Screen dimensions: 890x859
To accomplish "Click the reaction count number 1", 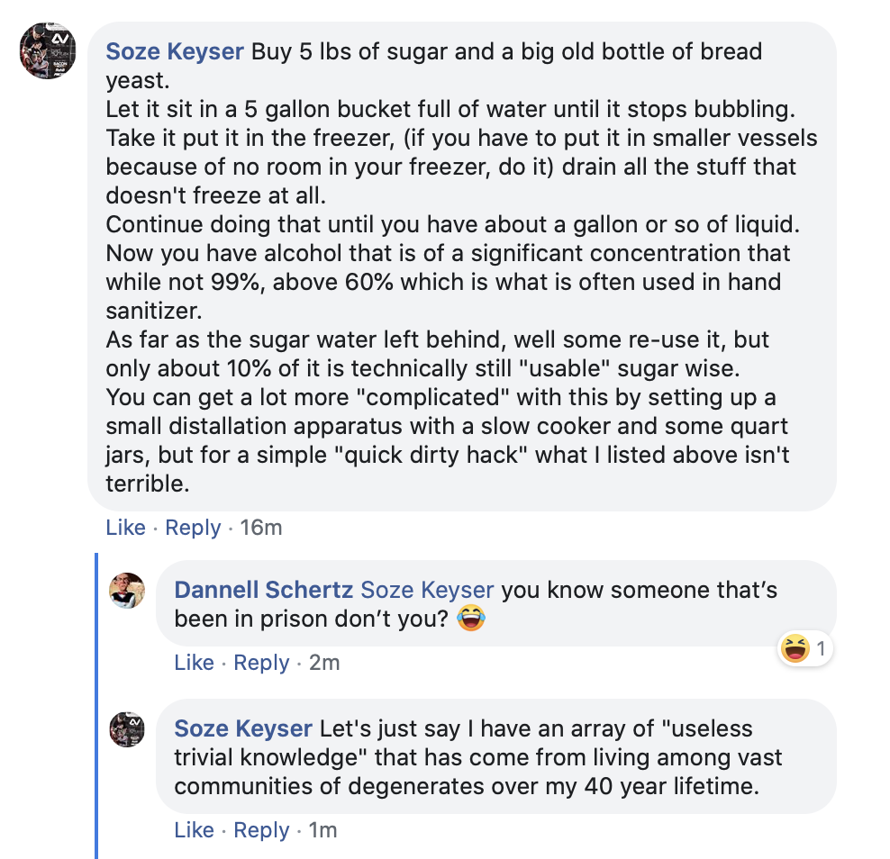I will click(821, 648).
